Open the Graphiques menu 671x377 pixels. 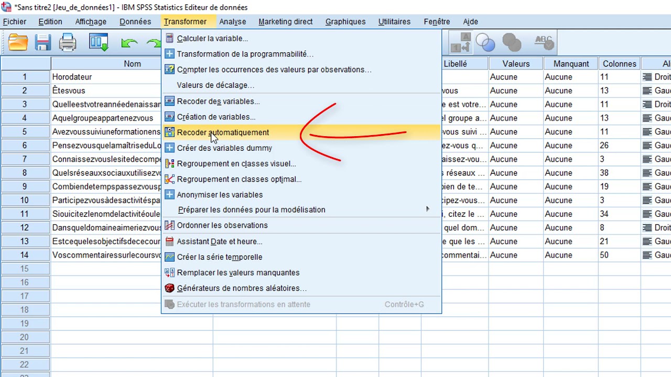pos(345,21)
